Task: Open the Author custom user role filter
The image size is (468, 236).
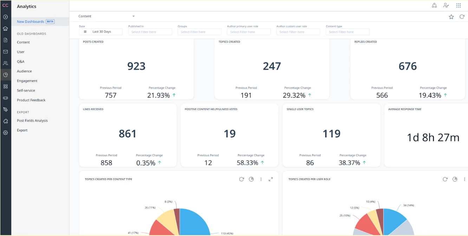Action: (298, 32)
